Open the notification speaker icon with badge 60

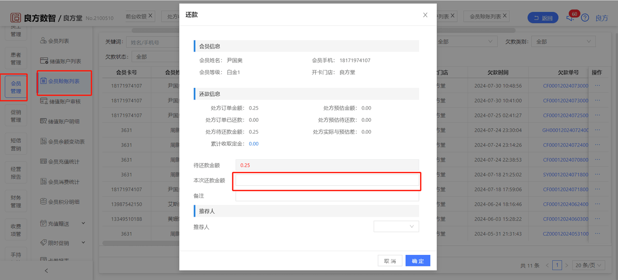pos(570,18)
